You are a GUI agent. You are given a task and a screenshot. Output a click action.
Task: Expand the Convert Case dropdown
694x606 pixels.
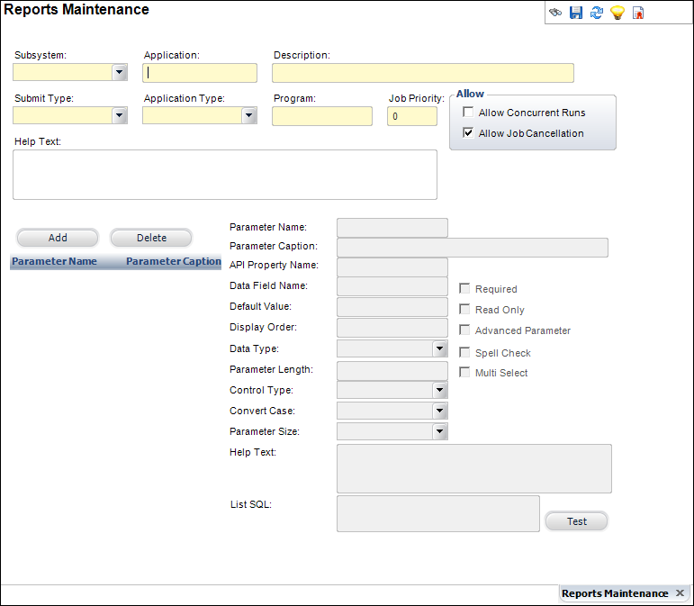click(x=439, y=411)
